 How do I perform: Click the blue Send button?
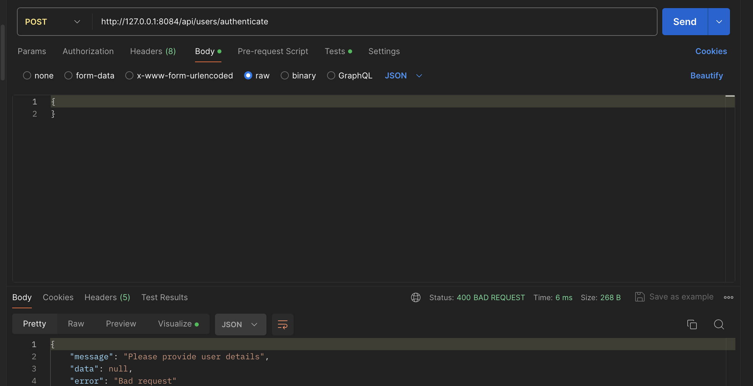(685, 22)
